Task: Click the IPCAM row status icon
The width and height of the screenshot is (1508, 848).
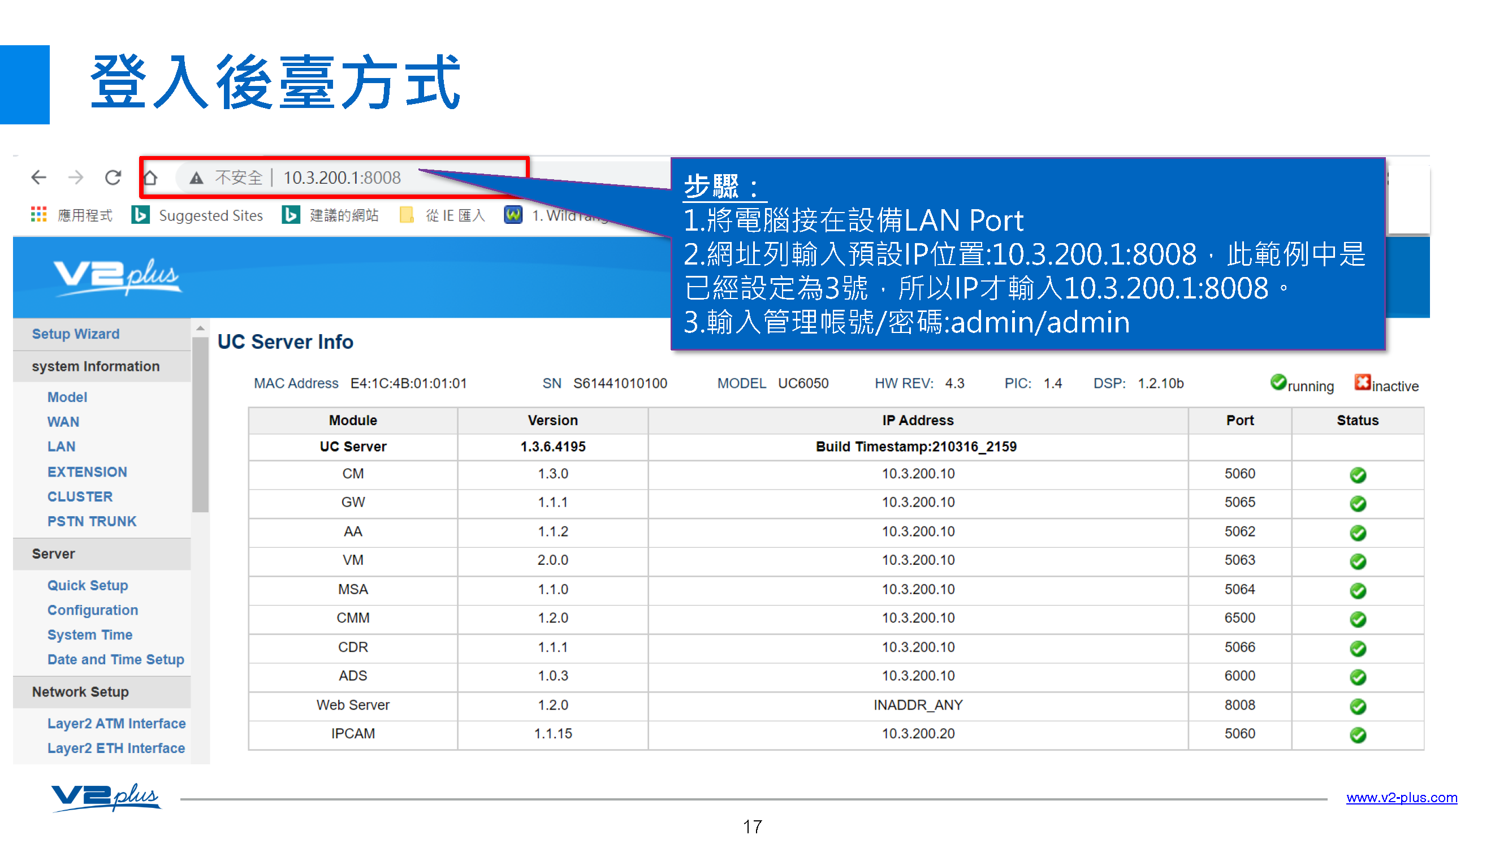Action: click(x=1358, y=735)
